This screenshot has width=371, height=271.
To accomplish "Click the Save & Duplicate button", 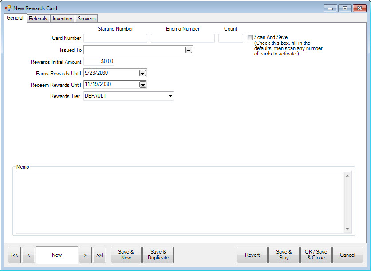I will click(x=158, y=255).
